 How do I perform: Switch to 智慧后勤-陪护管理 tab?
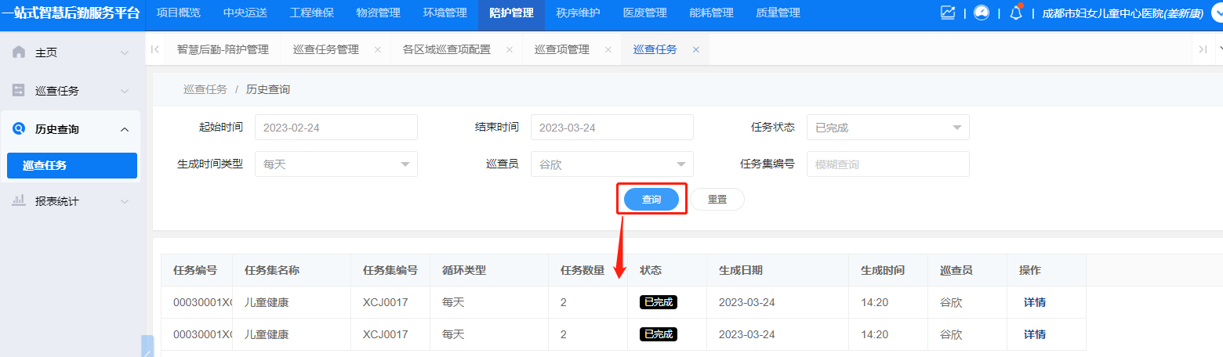pyautogui.click(x=223, y=49)
